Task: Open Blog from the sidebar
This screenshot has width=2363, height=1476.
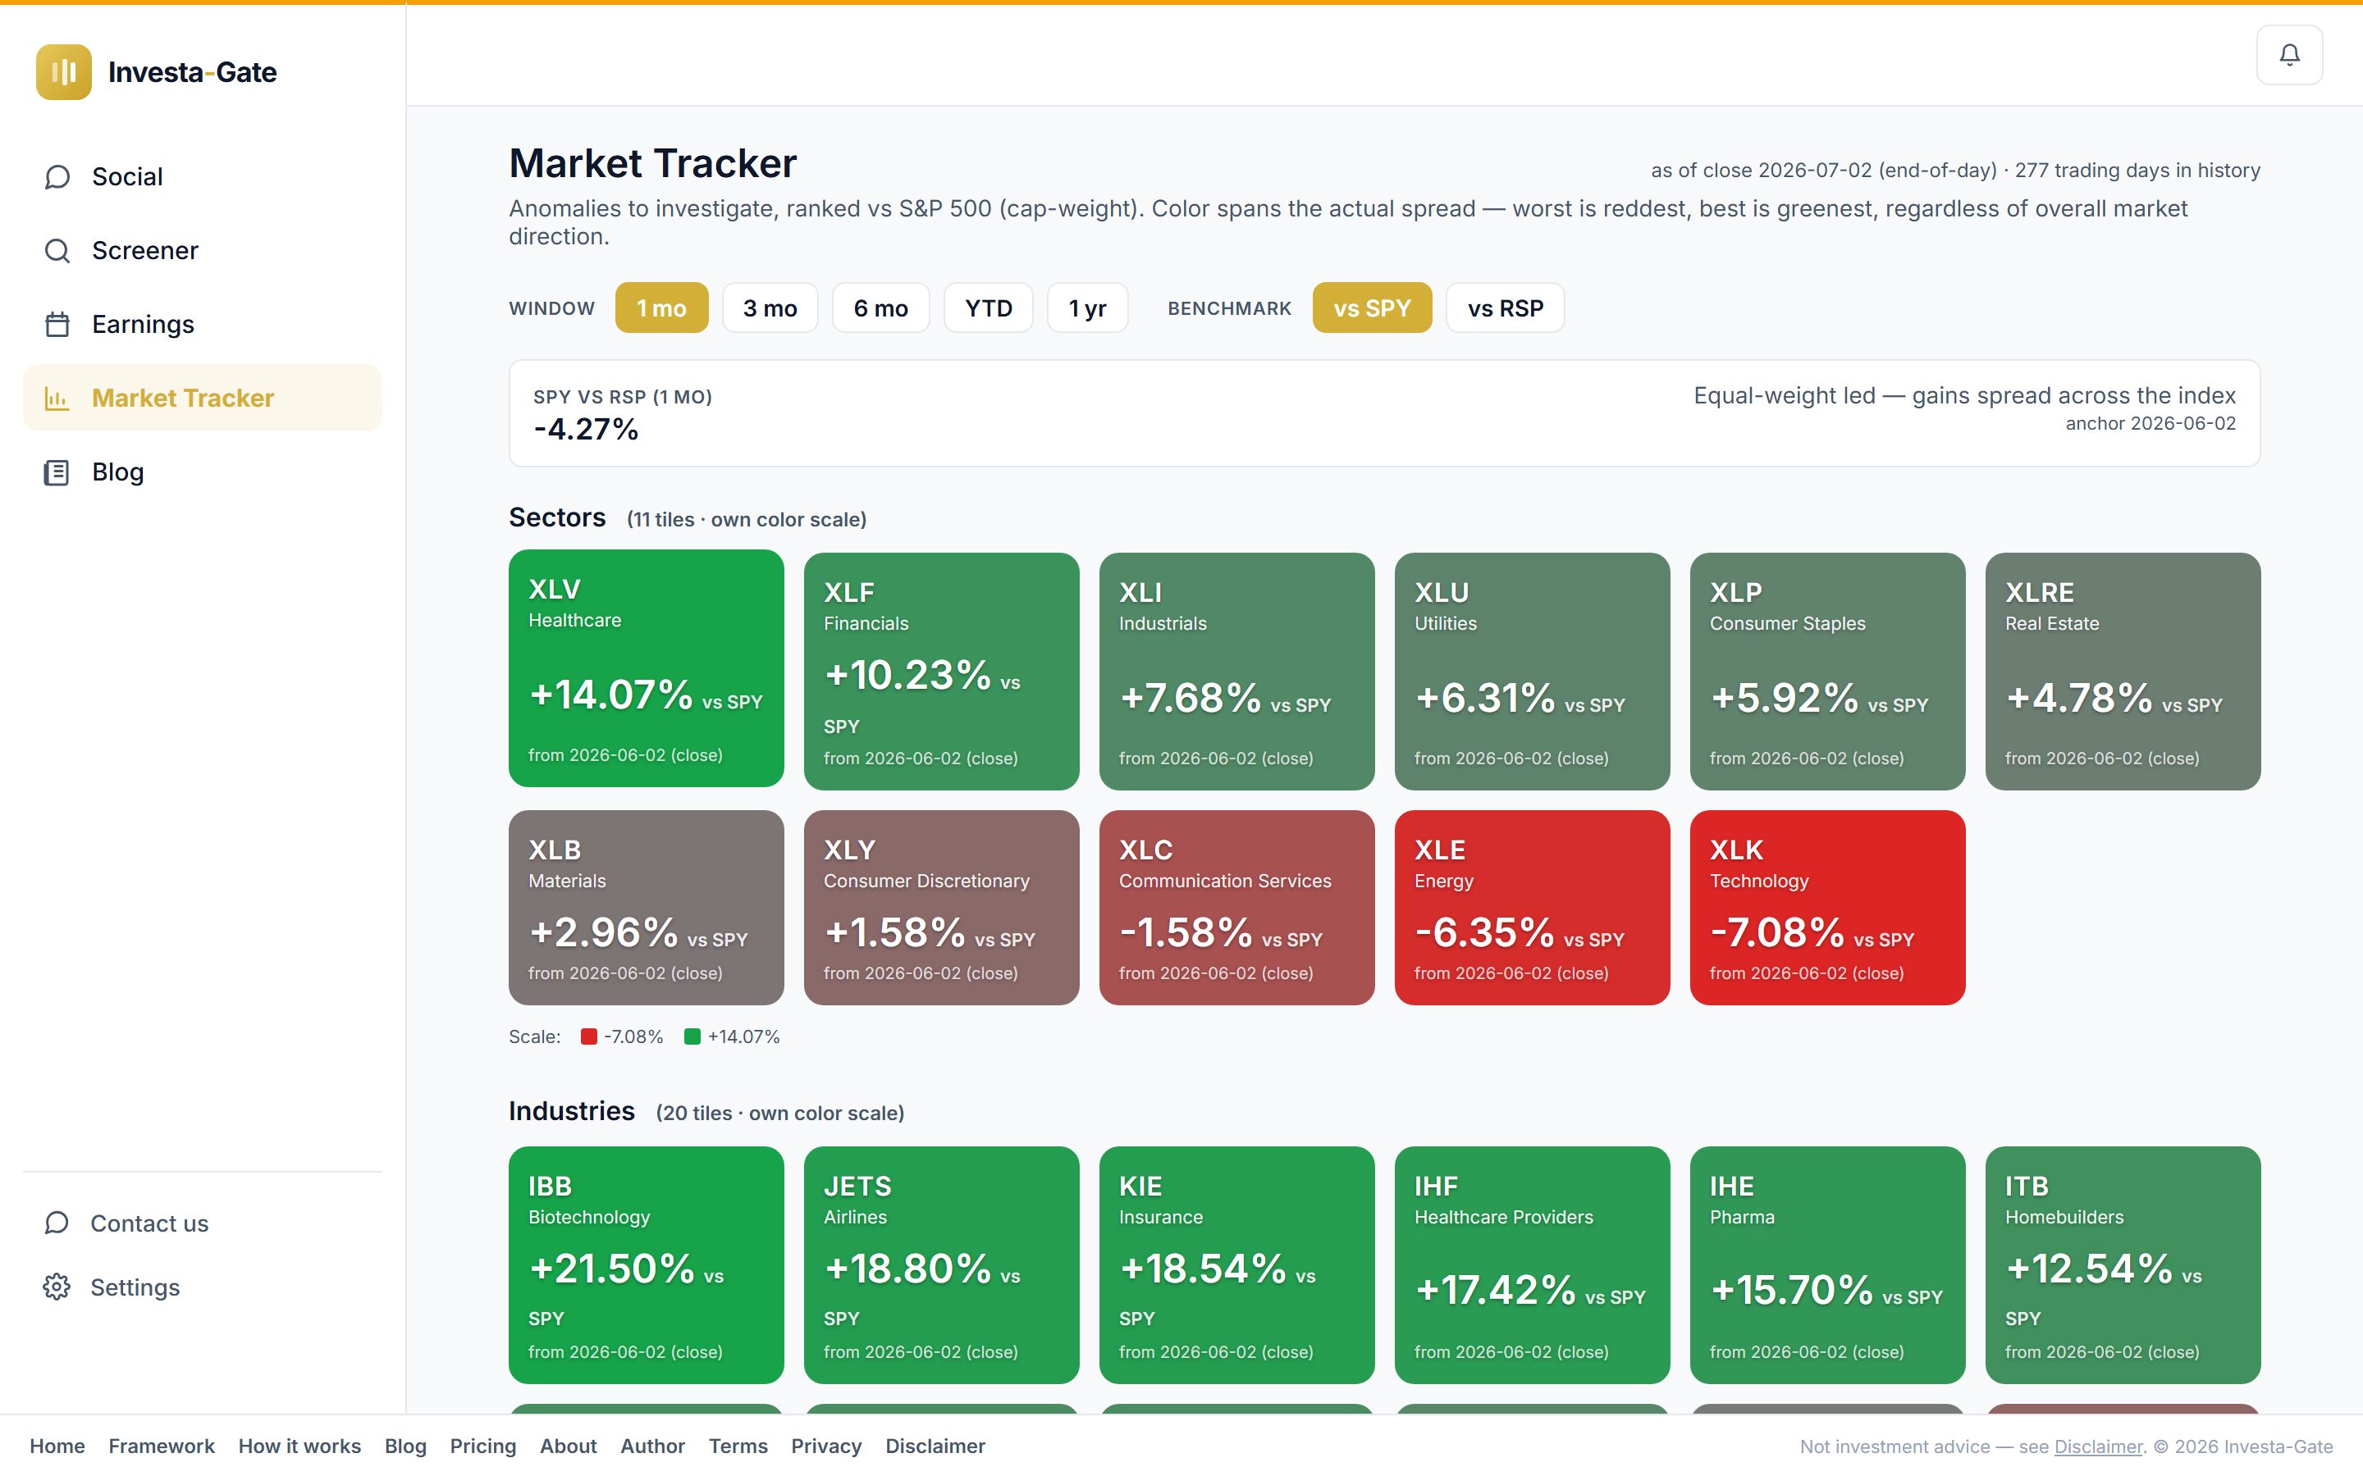Action: point(117,472)
